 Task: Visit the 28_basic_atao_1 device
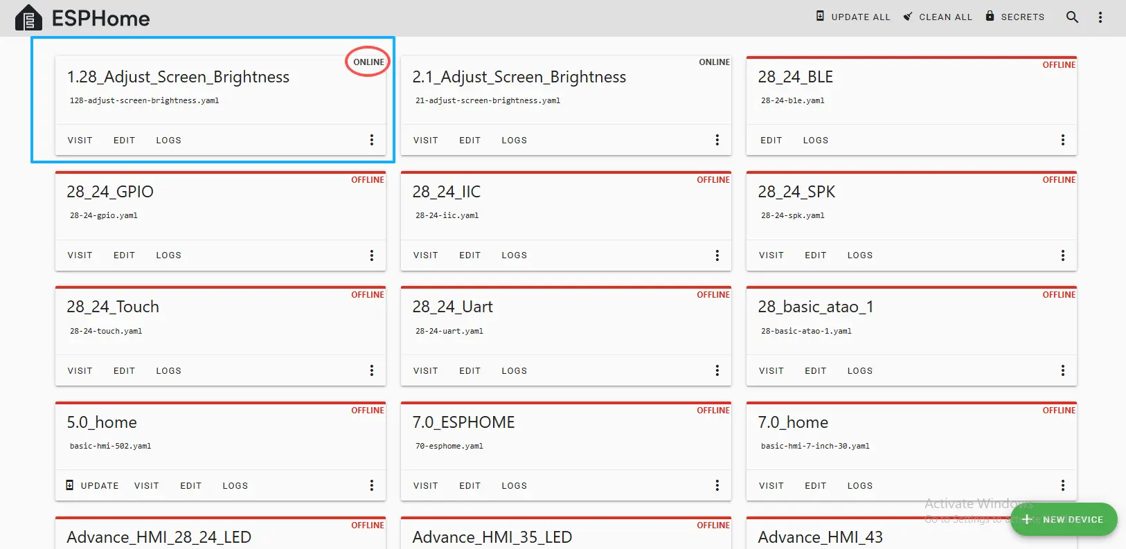(771, 371)
